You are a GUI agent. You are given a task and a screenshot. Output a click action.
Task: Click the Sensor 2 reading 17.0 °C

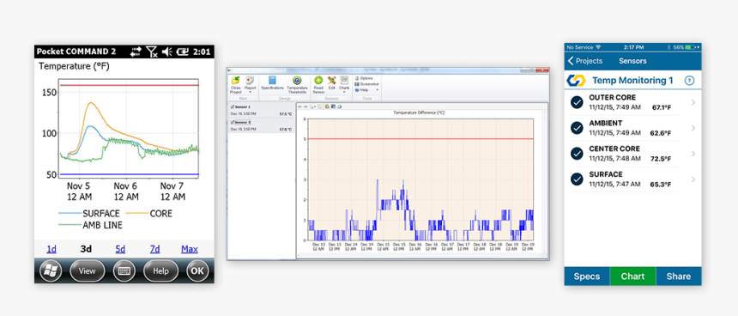click(x=285, y=129)
